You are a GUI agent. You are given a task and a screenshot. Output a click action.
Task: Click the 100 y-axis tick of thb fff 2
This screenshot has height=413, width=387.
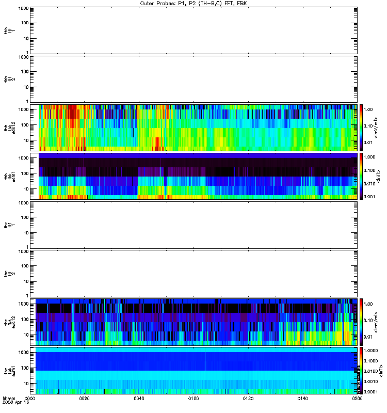[25, 72]
